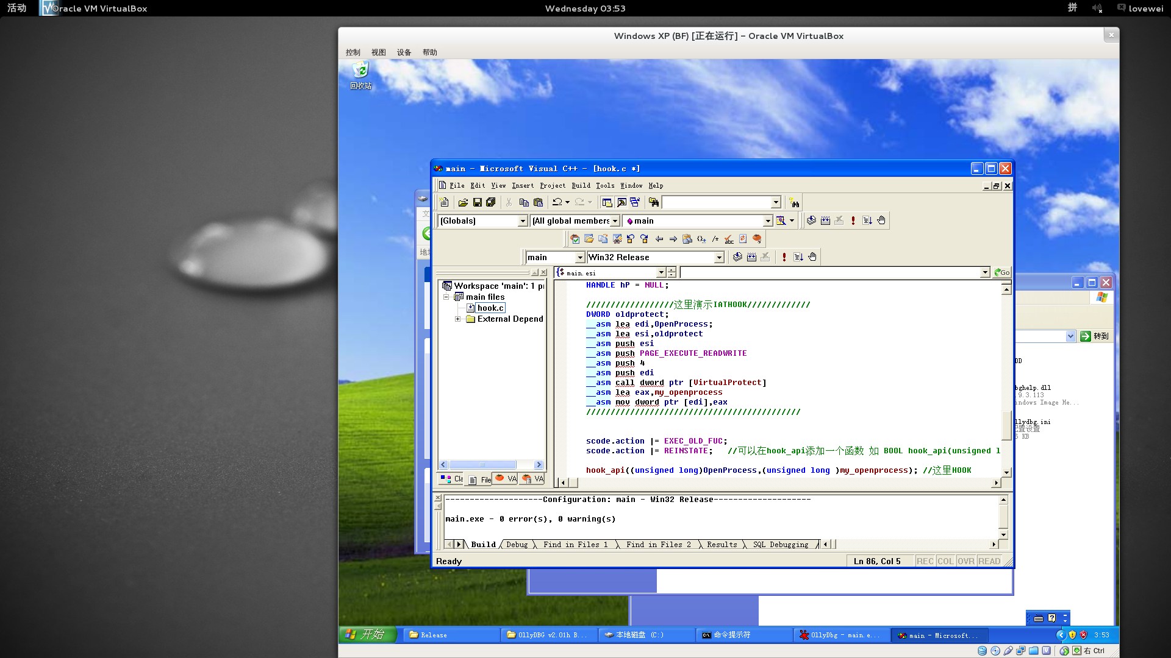The image size is (1171, 658).
Task: Click the Go button with green arrow
Action: tap(1001, 273)
